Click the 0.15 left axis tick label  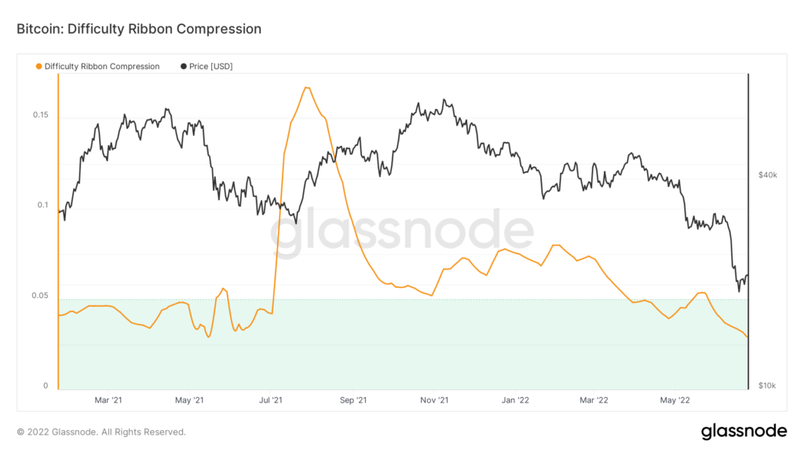tap(40, 115)
